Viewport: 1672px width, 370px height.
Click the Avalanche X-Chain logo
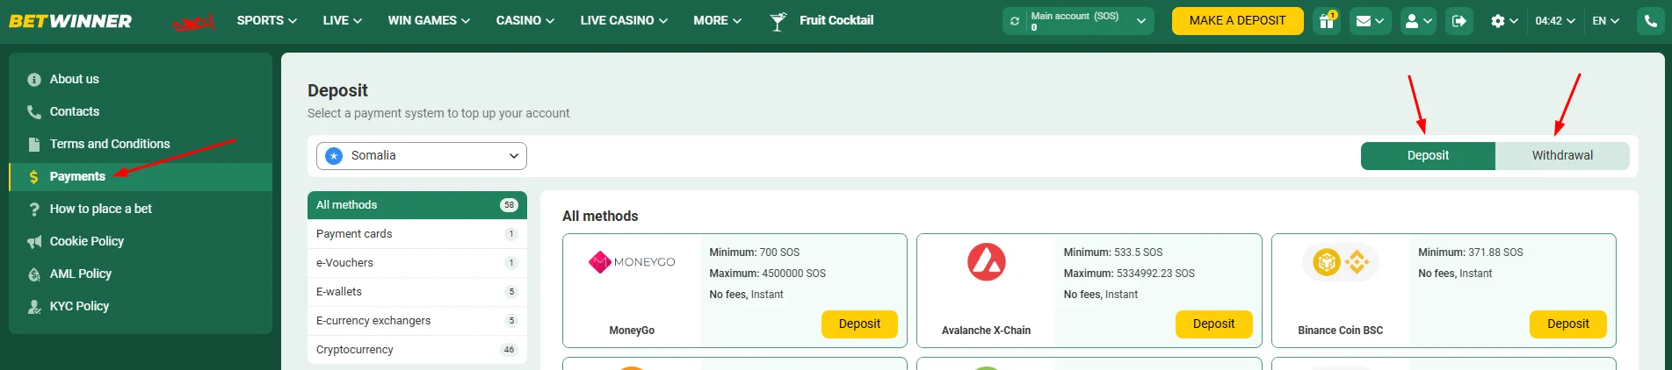point(986,262)
